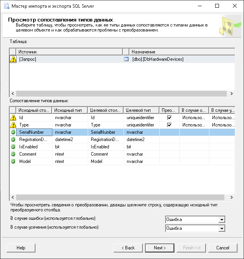Toggle the conversion checkbox in the Id row
Viewport: 244px width, 259px height.
169,118
